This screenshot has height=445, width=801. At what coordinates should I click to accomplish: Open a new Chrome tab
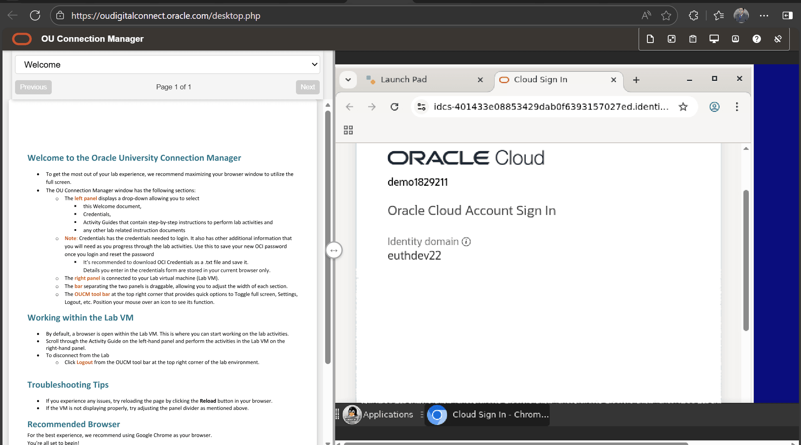click(636, 80)
